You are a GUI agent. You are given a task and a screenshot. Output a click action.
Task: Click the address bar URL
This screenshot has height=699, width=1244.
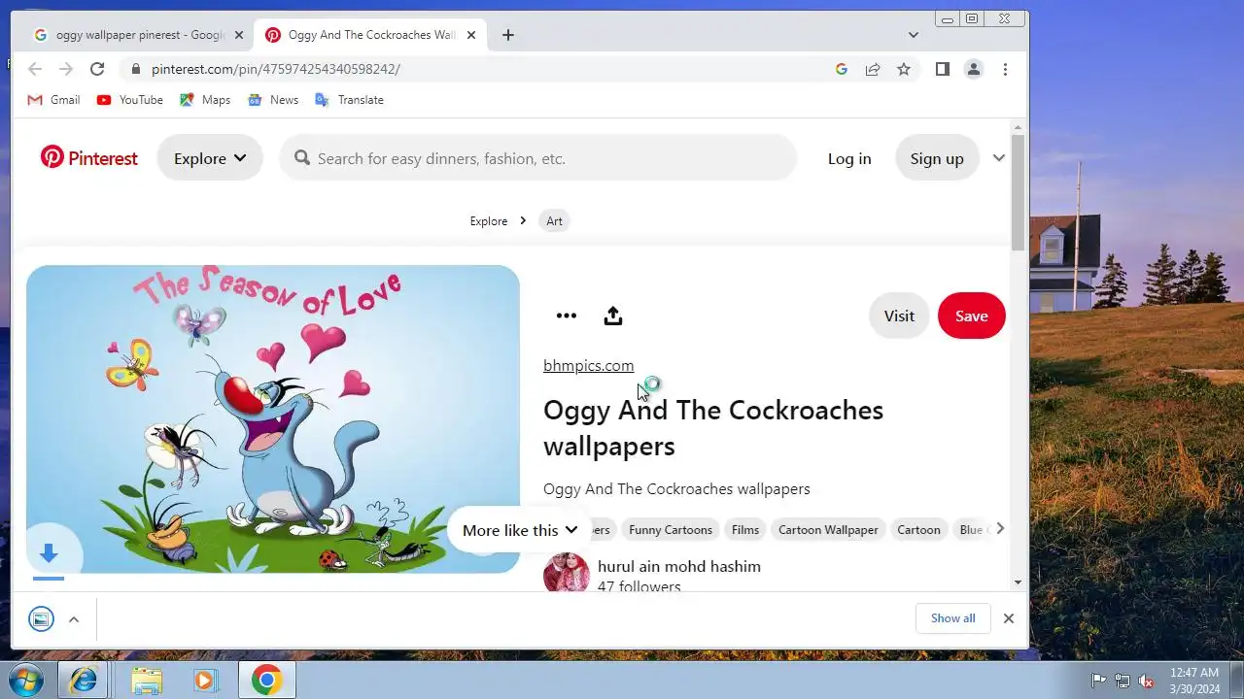[x=276, y=69]
